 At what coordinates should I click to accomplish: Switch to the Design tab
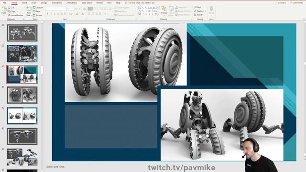pyautogui.click(x=44, y=3)
